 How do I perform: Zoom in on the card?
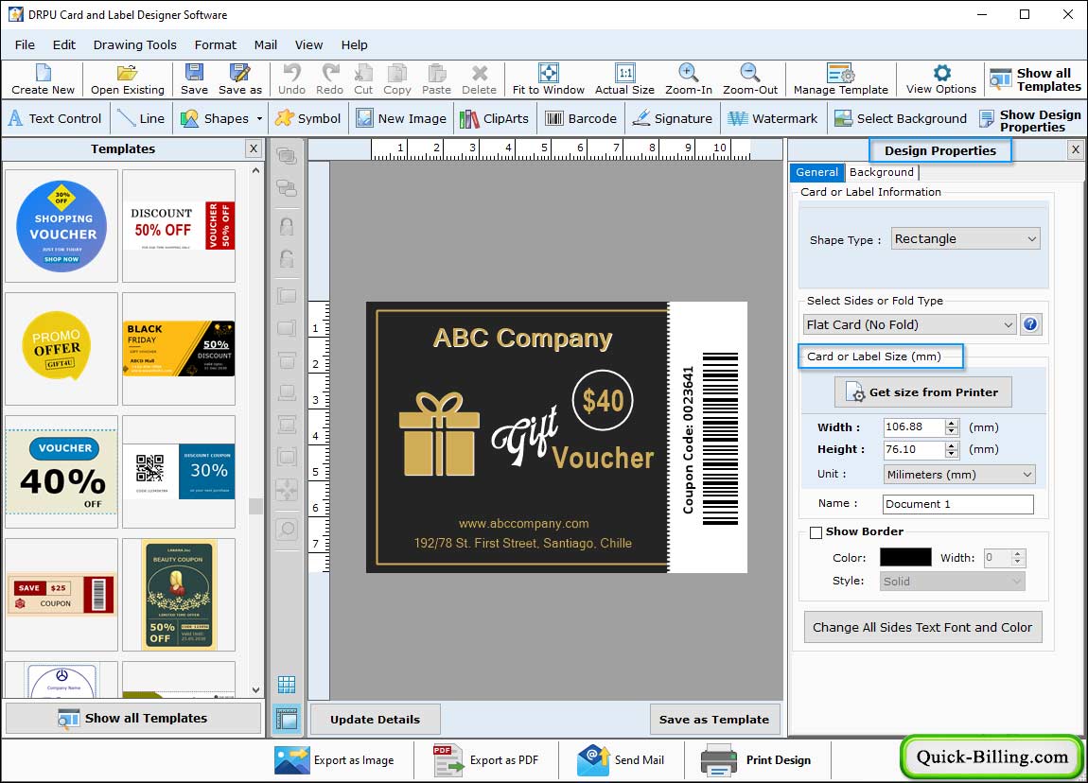coord(689,79)
